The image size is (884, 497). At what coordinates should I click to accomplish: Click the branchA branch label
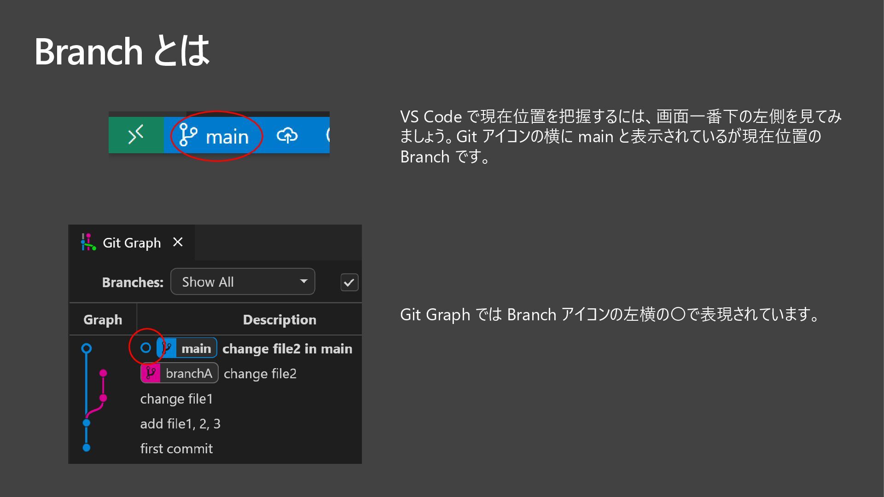189,373
